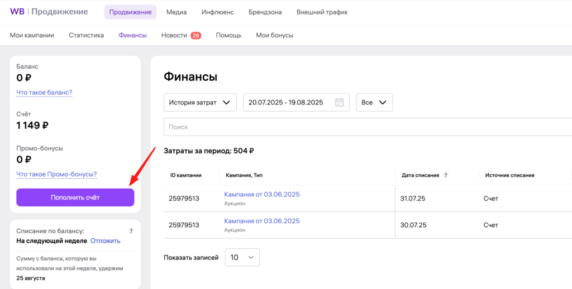Select ID 25979513 in the 30.07.25 row
Viewport: 572px width, 289px height.
[184, 225]
